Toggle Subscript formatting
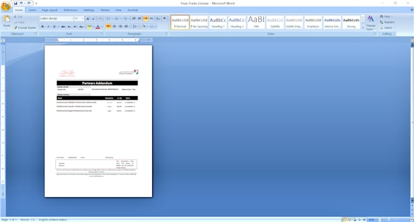This screenshot has height=222, width=414. (x=69, y=26)
